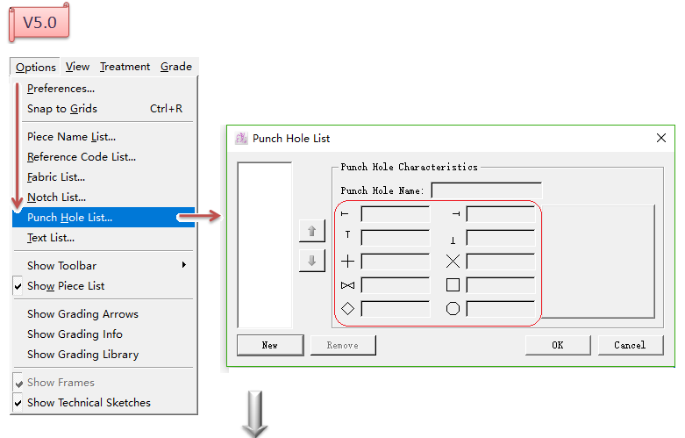This screenshot has height=438, width=685.
Task: Toggle Show Technical Sketches option
Action: point(89,403)
